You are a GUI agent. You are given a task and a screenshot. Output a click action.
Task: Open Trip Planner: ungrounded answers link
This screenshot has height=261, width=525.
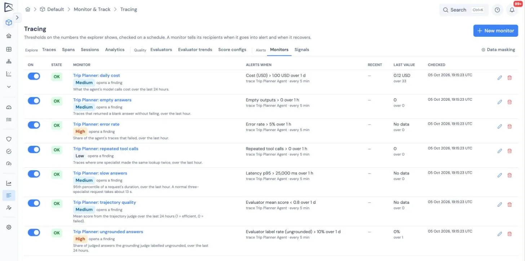click(108, 232)
